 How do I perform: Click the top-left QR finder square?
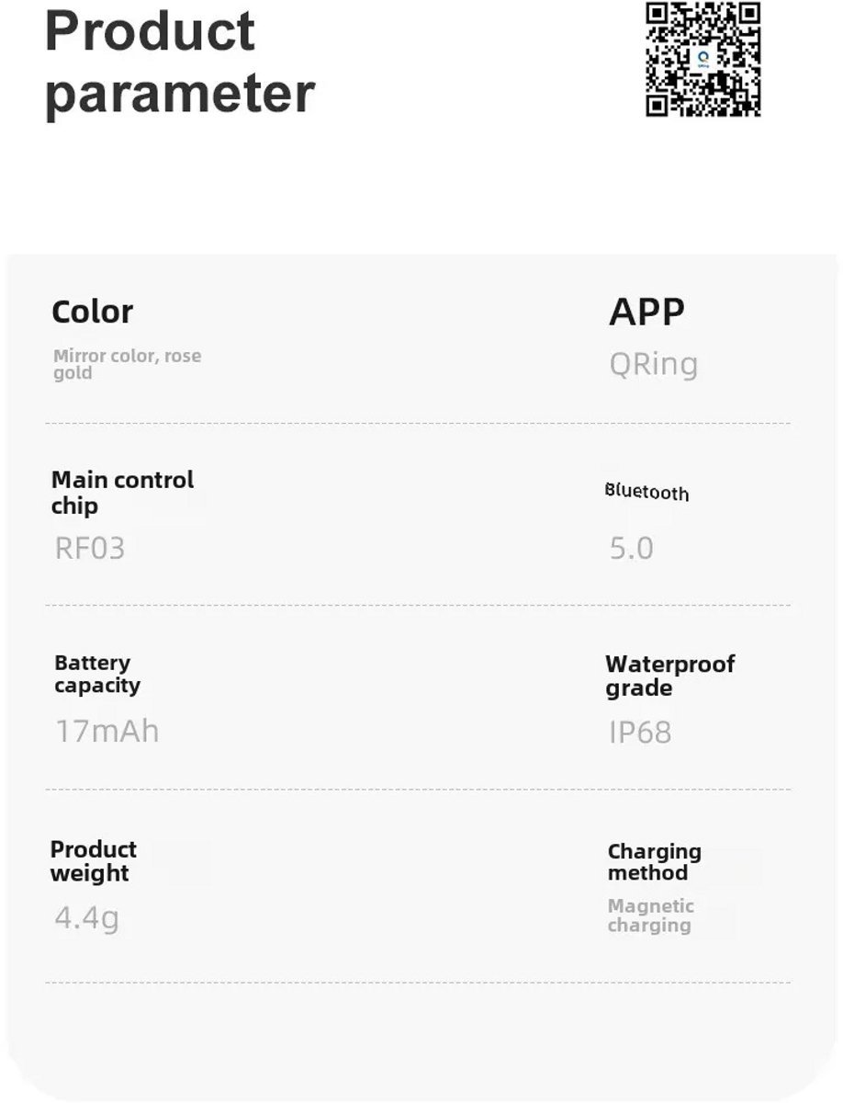coord(658,14)
